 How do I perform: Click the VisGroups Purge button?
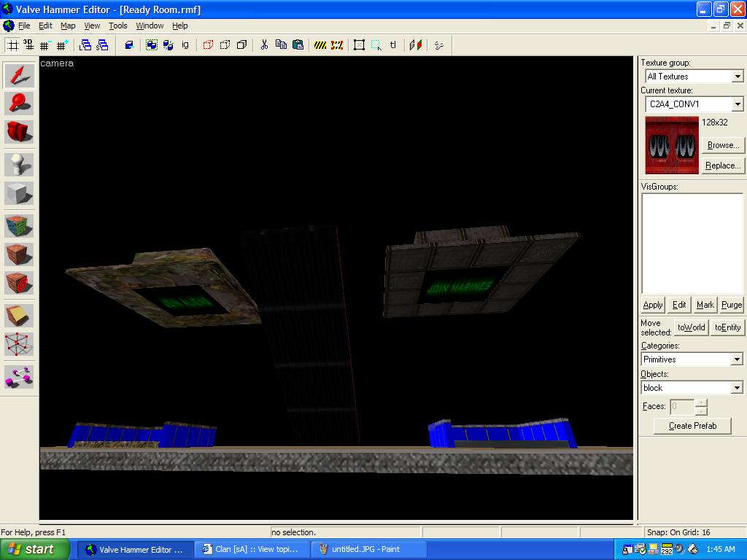click(731, 305)
